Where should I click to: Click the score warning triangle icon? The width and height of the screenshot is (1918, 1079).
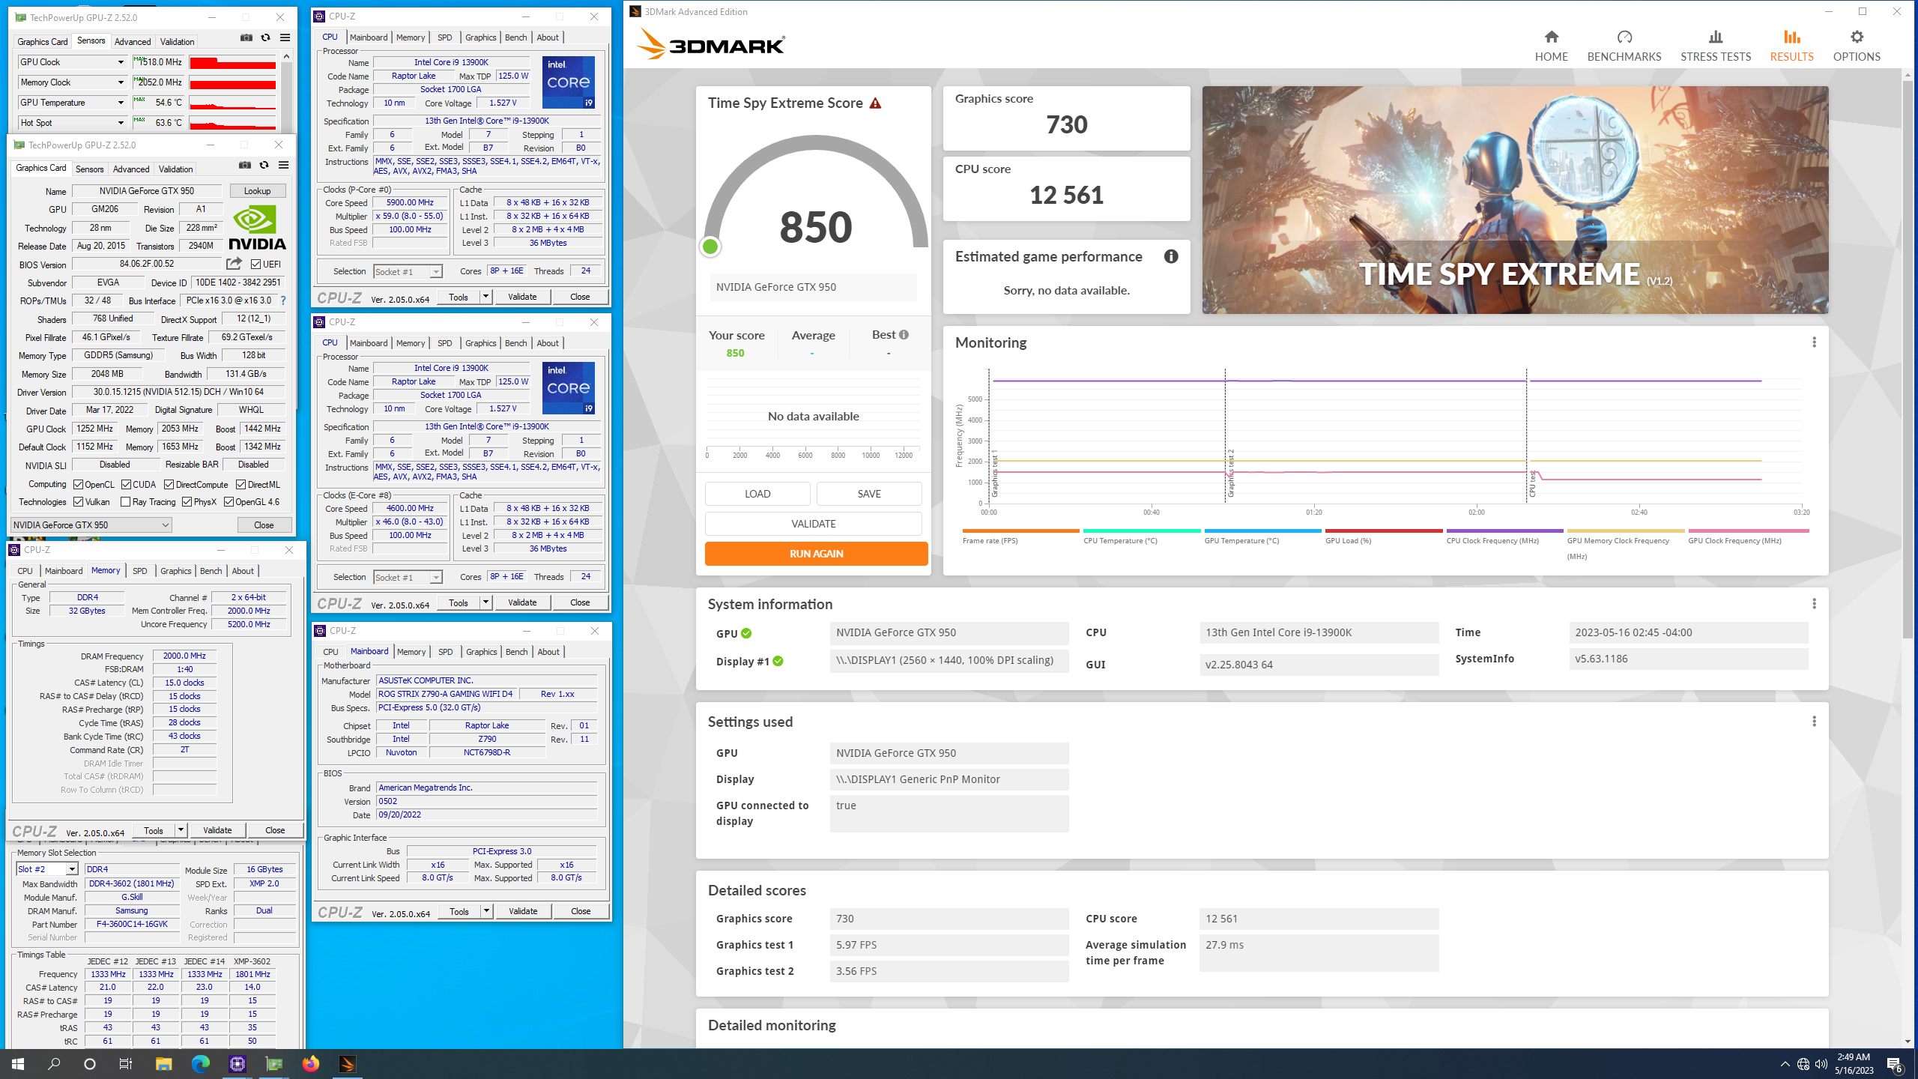tap(875, 103)
